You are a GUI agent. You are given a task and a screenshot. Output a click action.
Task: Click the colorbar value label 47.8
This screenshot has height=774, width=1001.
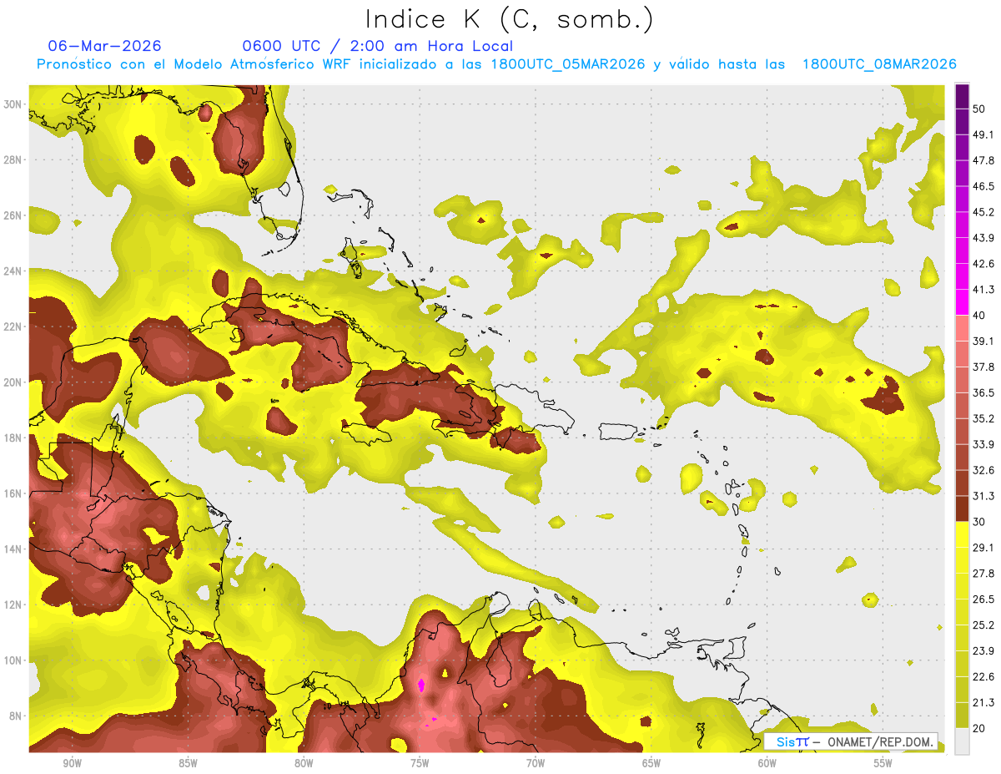tap(983, 160)
